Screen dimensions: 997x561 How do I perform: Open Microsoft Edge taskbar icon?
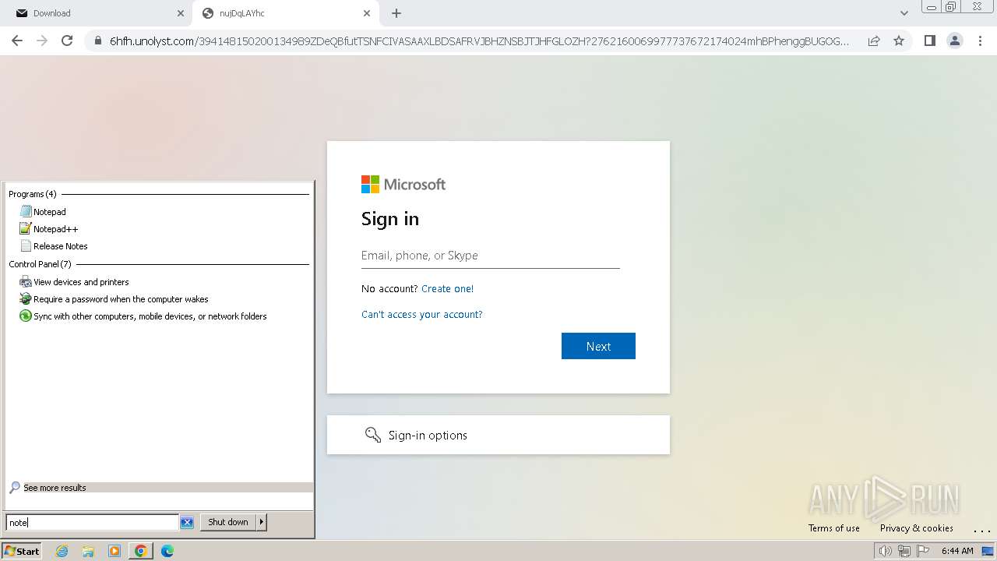tap(167, 551)
